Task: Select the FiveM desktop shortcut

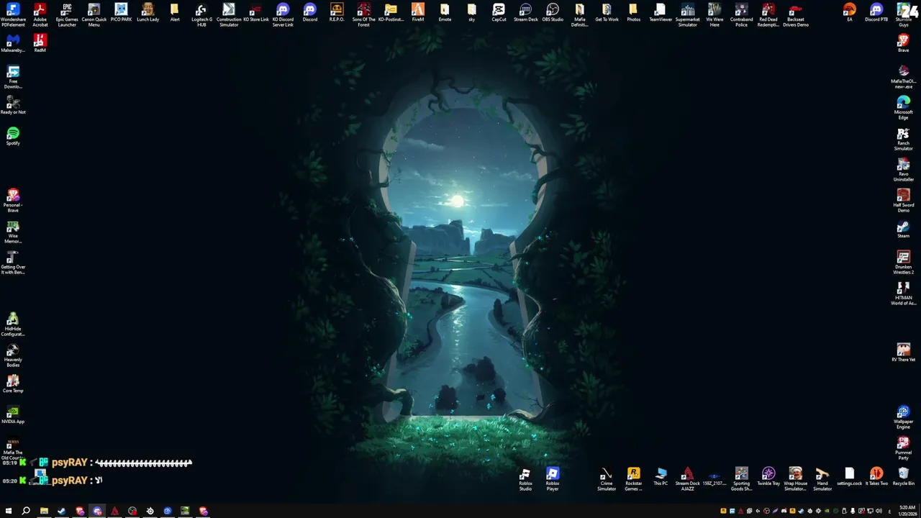Action: 417,13
